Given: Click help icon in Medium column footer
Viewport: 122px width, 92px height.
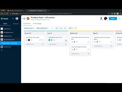Looking at the screenshot, I should (88, 54).
